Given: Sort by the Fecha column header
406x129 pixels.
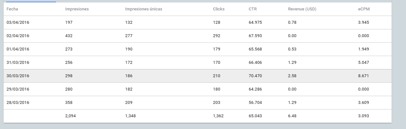Looking at the screenshot, I should coord(12,9).
